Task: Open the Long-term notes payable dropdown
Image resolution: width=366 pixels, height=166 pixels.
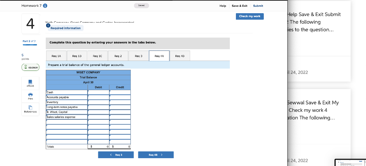Action: (x=67, y=107)
